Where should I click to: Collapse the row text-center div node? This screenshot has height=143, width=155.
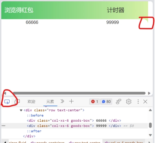point(21,110)
